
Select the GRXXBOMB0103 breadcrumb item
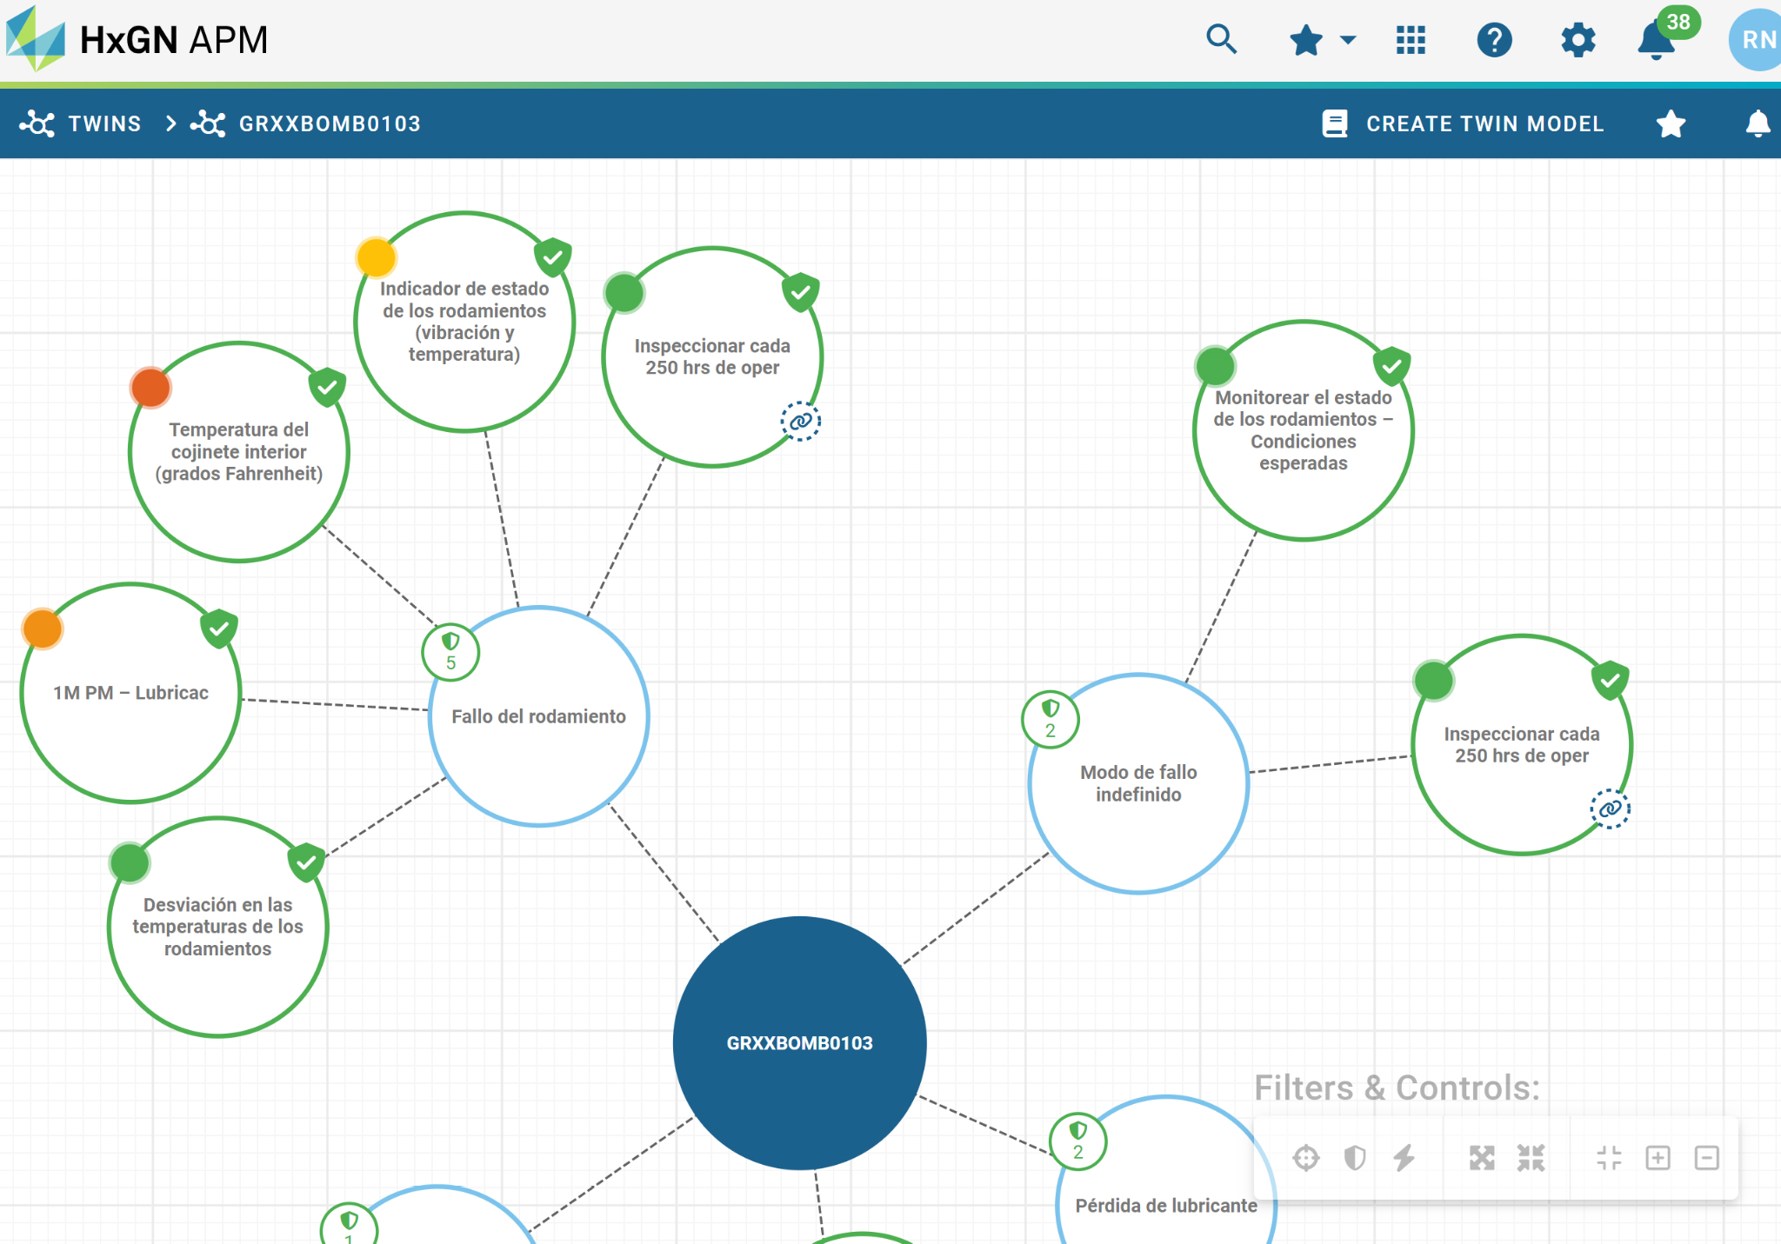(306, 123)
